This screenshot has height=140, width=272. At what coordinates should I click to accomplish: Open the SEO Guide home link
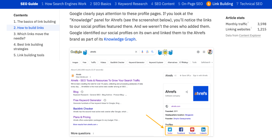tap(29, 4)
